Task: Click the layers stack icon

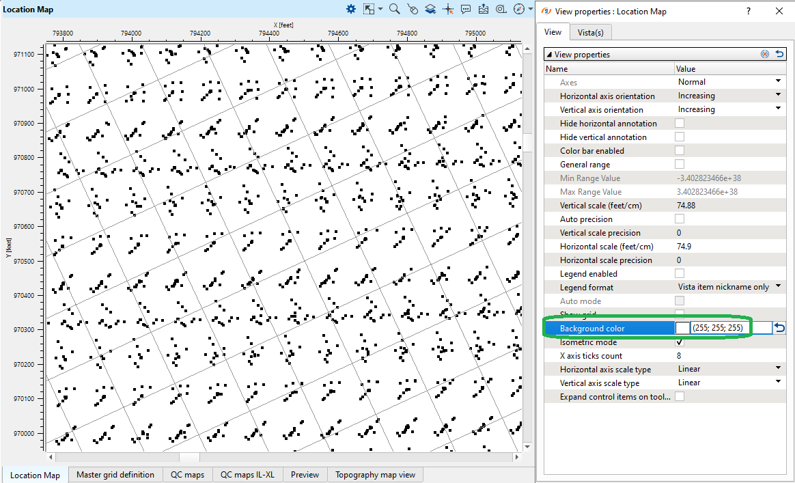Action: 430,9
